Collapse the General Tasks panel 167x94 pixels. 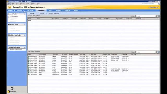click(25, 14)
